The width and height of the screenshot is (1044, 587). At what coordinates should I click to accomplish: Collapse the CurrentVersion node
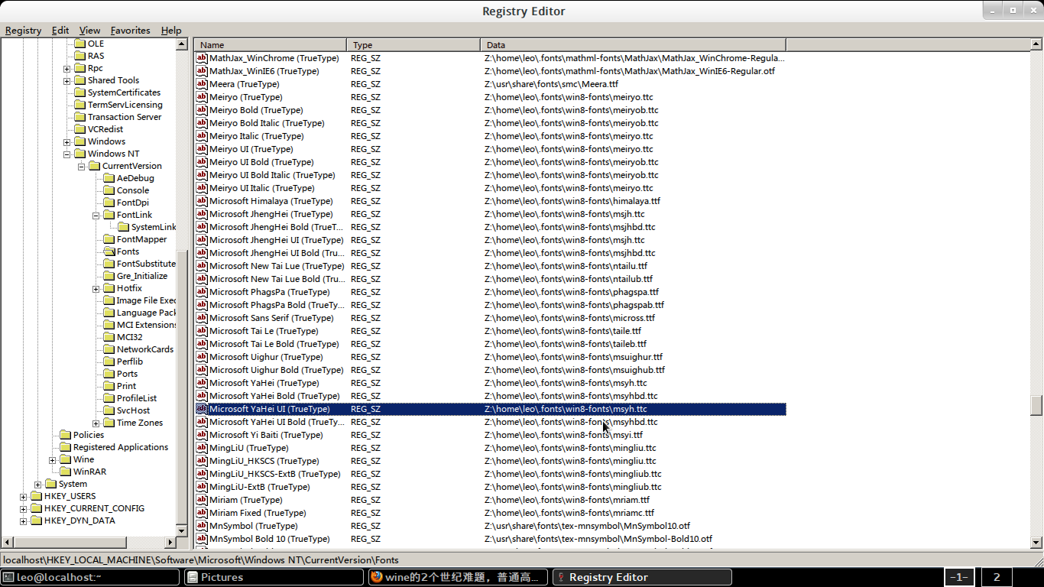[82, 166]
